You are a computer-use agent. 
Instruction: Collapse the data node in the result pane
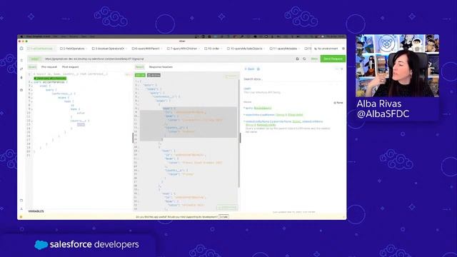(x=139, y=85)
